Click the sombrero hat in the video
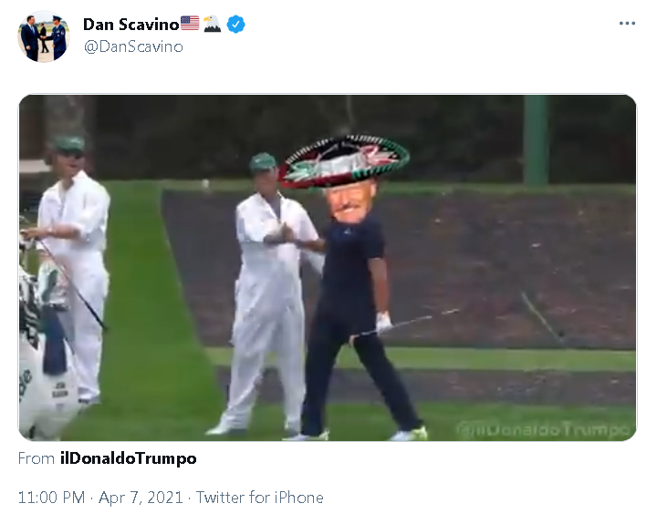 click(344, 160)
